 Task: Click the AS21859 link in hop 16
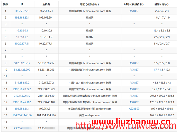click(x=134, y=109)
